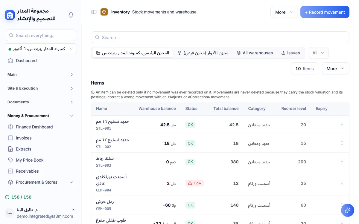Click the Procurement & Stores box icon
Screen dimensions: 359x224
tap(10, 182)
